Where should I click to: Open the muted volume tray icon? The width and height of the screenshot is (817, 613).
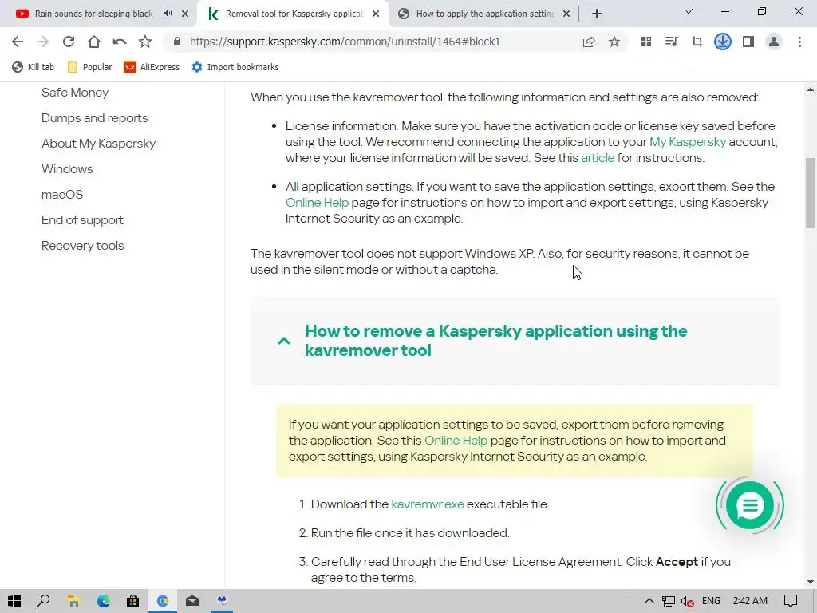687,601
